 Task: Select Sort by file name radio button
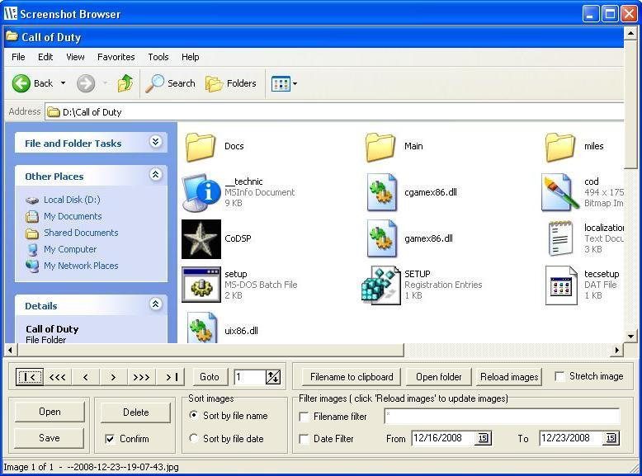(x=193, y=415)
